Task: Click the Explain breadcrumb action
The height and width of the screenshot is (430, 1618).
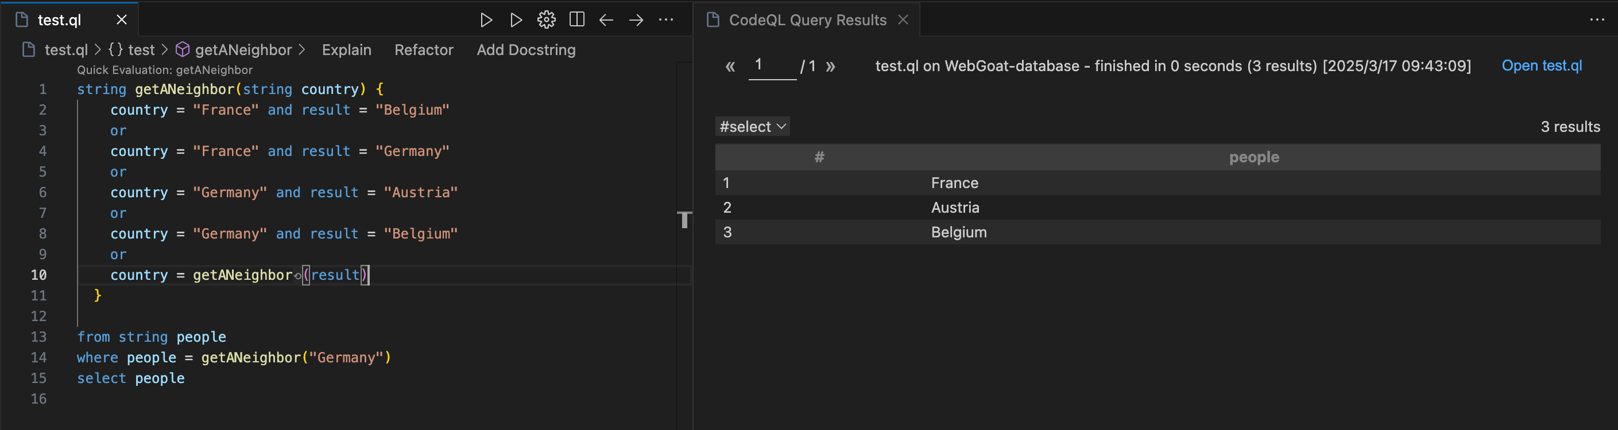Action: (346, 50)
